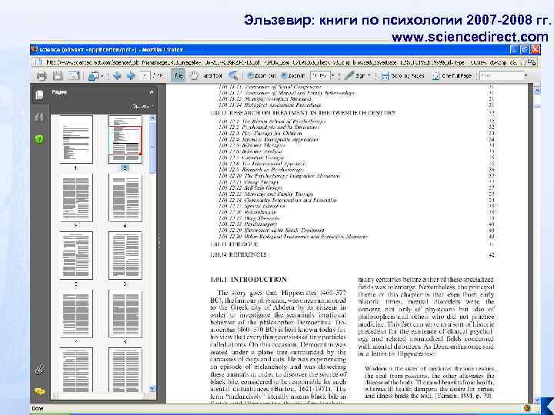Select page 6 thumbnail

pyautogui.click(x=125, y=255)
